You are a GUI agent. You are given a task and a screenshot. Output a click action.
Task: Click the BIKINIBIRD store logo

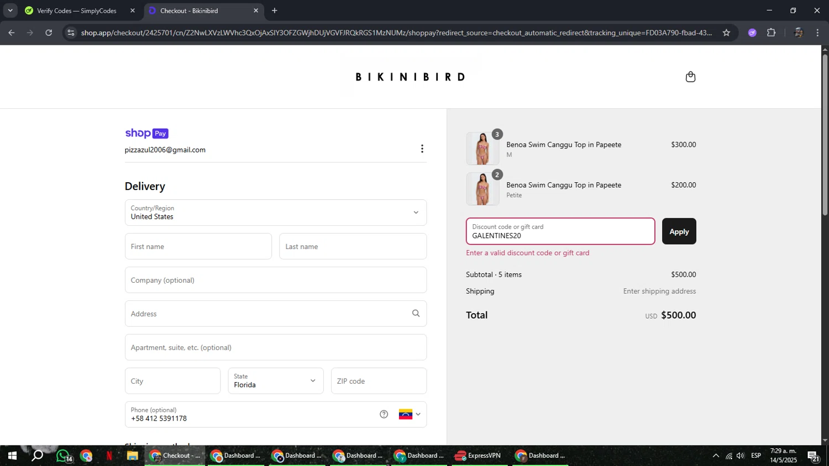[410, 77]
